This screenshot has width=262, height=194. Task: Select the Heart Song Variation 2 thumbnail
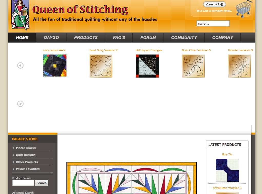(101, 66)
